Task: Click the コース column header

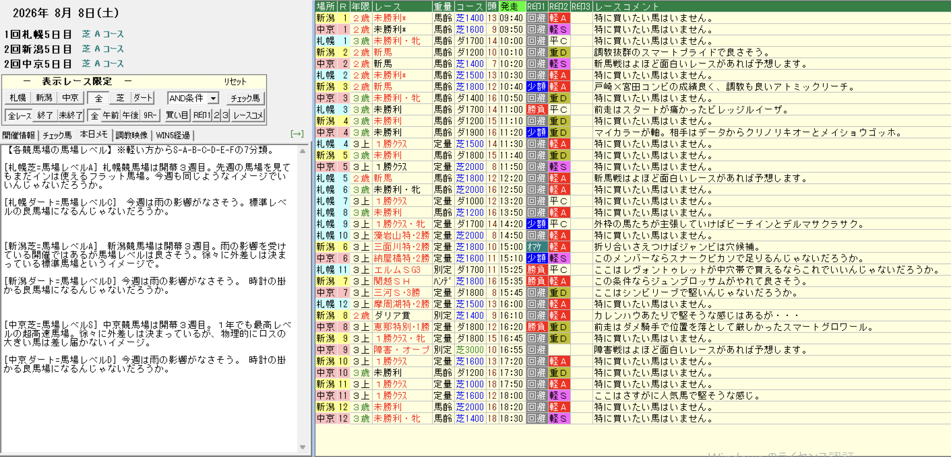Action: click(x=470, y=6)
